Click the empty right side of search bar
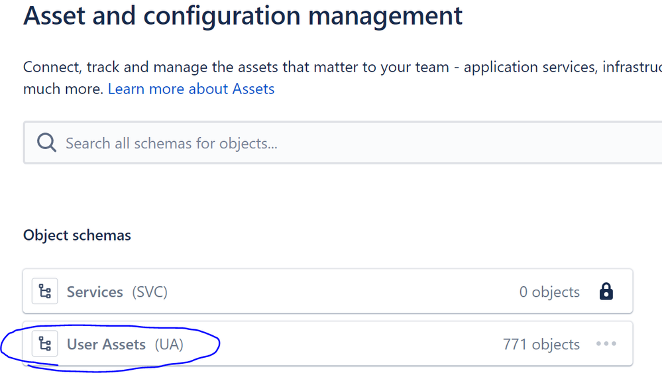The height and width of the screenshot is (385, 662). (x=507, y=143)
